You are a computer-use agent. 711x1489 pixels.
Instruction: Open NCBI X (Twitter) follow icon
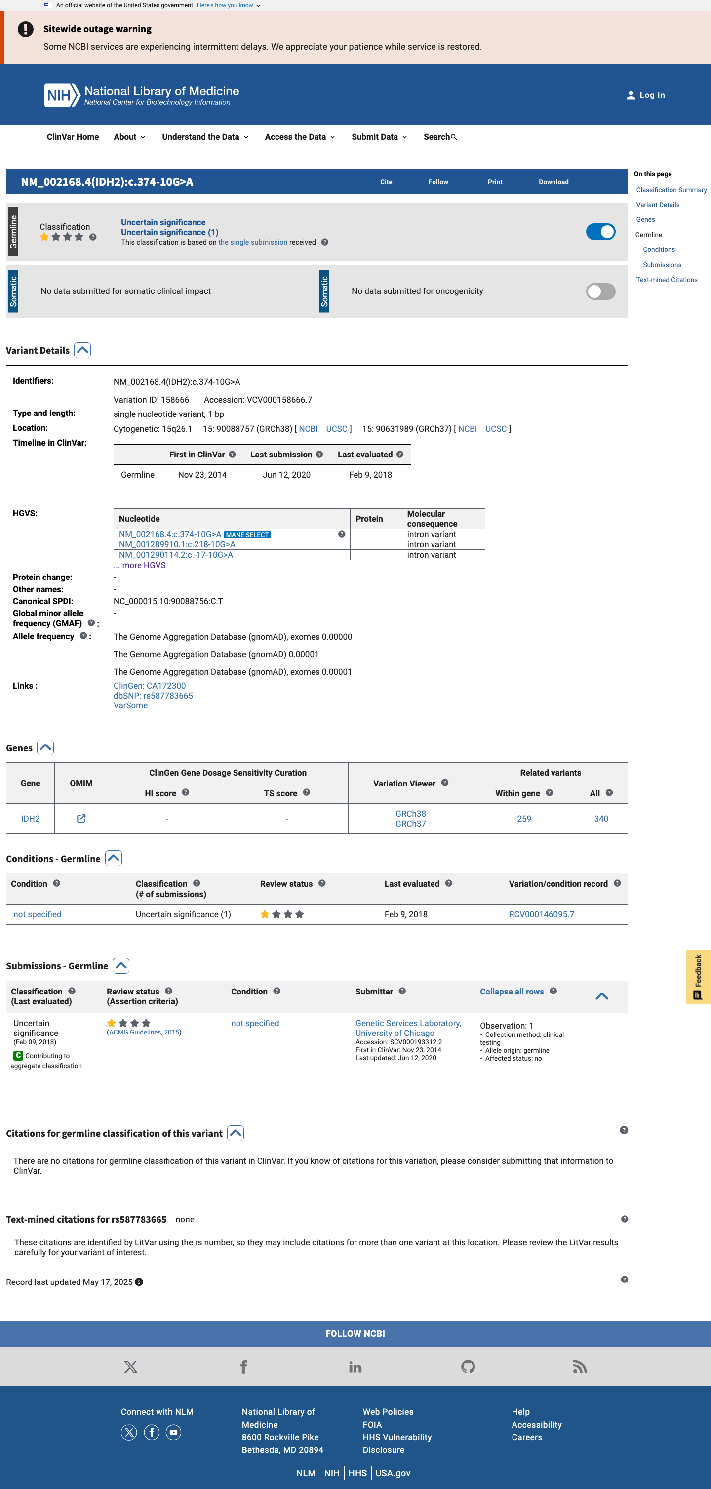[130, 1366]
